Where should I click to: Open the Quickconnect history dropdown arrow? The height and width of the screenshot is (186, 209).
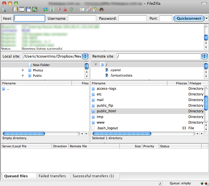(206, 18)
